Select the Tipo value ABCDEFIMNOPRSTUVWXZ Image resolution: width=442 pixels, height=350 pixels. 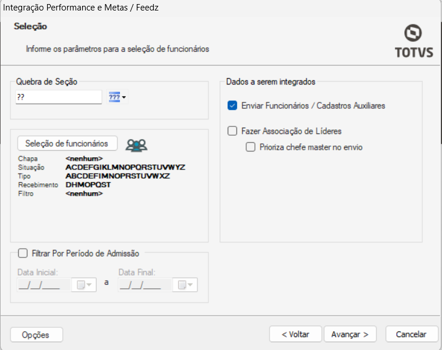118,176
